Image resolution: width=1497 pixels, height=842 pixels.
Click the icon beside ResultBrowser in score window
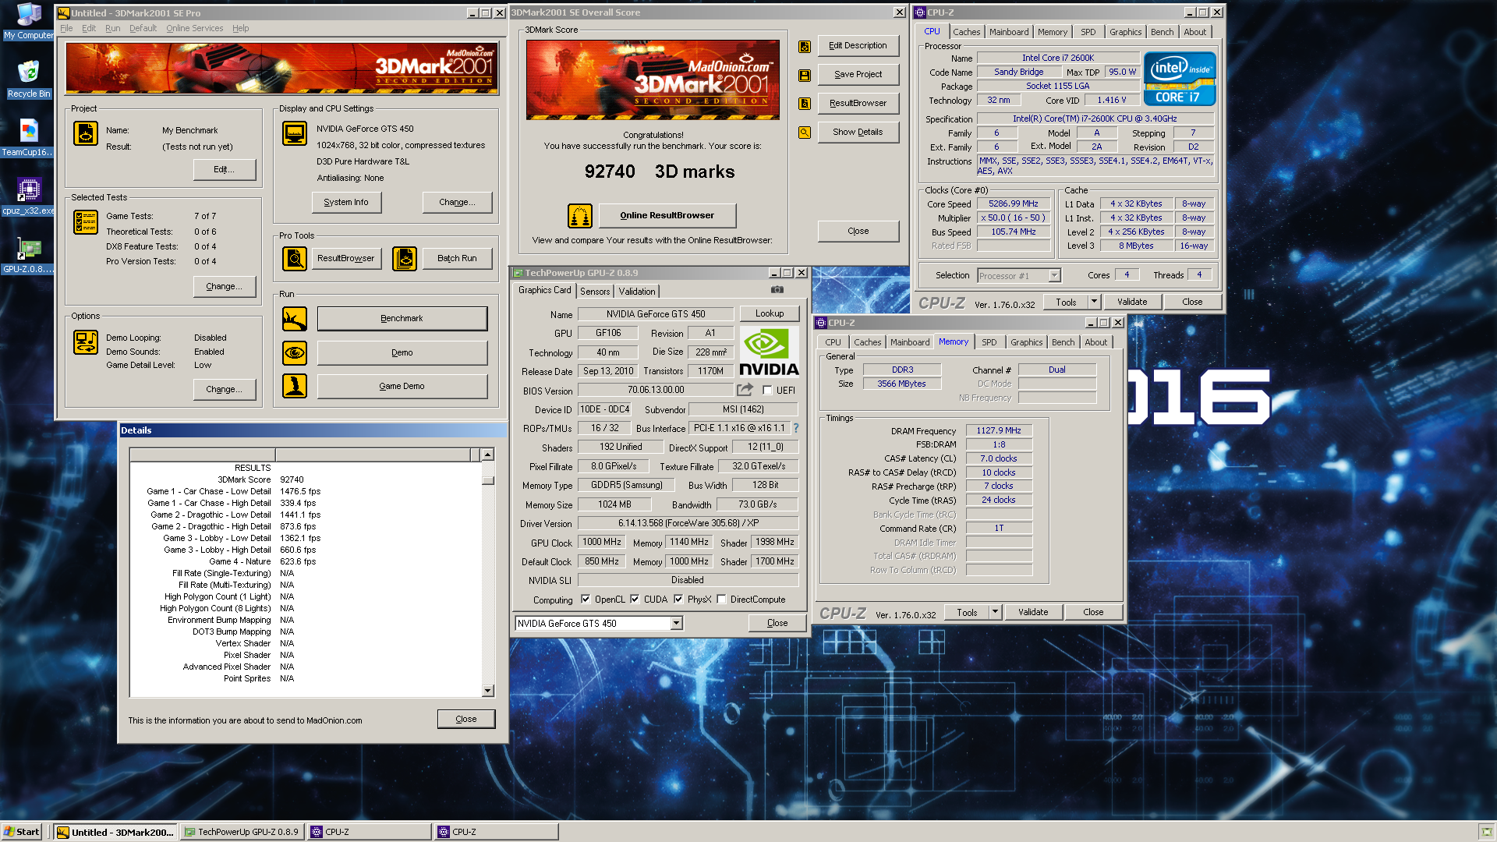805,104
